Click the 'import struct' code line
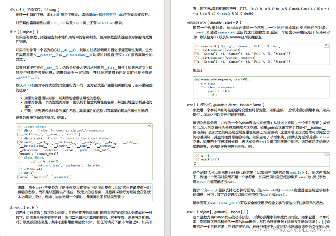This screenshot has width=336, height=236. click(x=32, y=127)
